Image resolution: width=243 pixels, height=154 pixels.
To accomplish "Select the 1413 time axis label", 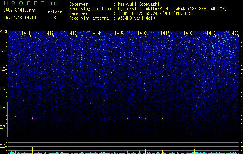I will pos(72,33).
